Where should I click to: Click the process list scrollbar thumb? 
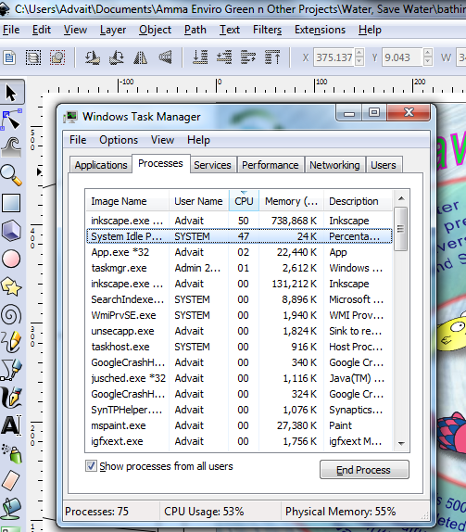point(400,229)
